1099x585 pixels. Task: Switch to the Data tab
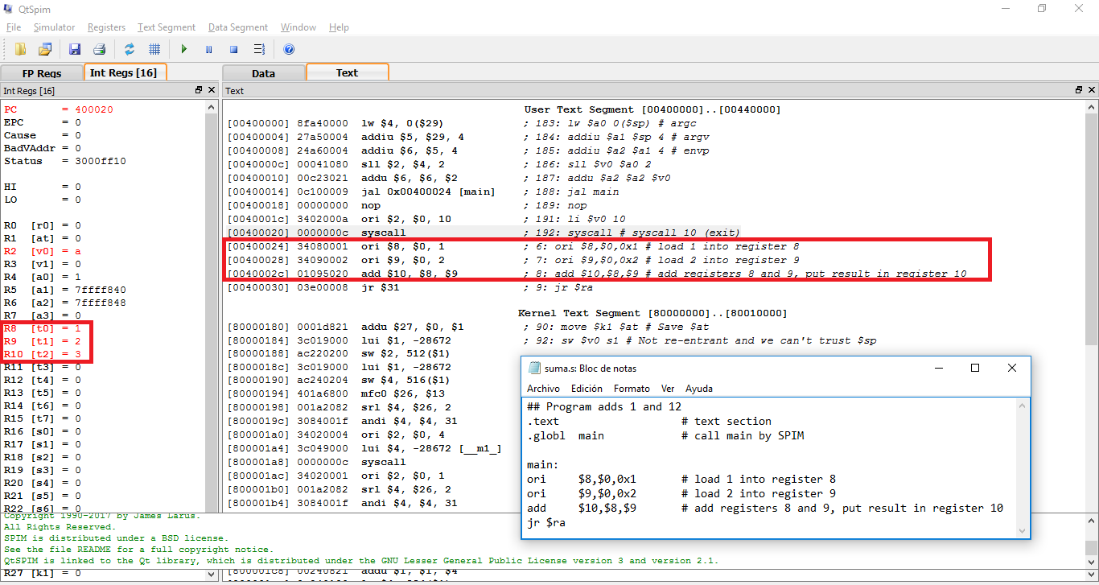click(263, 73)
